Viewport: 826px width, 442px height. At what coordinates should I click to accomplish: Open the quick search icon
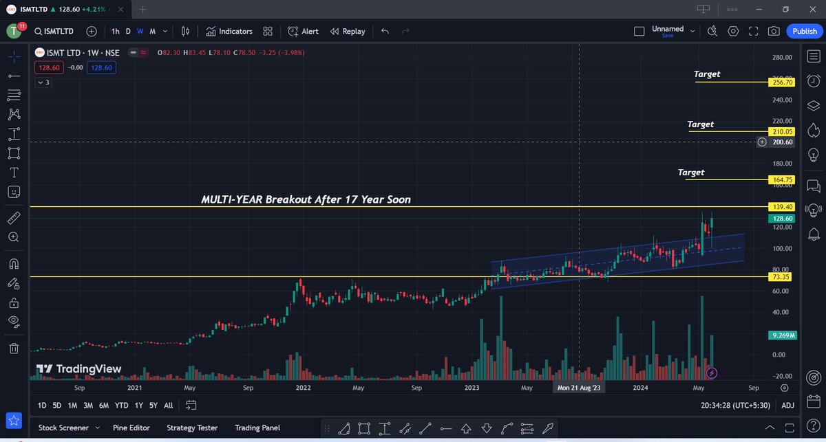pyautogui.click(x=712, y=31)
